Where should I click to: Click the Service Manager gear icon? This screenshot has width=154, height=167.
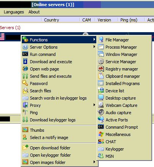(x=101, y=61)
